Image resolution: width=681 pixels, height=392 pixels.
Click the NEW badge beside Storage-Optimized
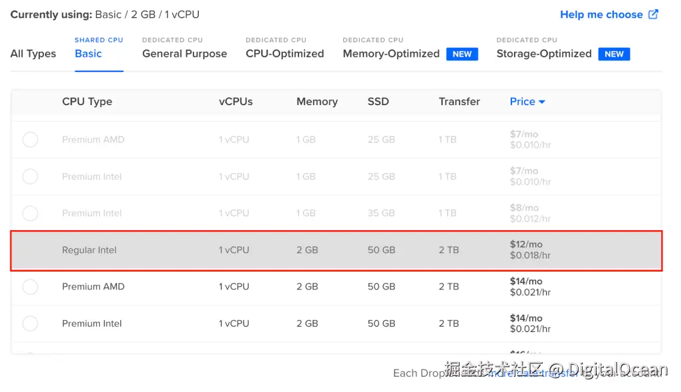(614, 54)
